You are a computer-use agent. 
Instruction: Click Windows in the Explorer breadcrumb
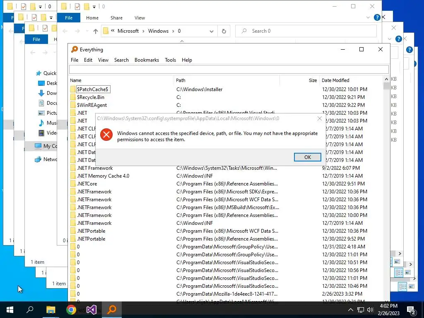[x=158, y=31]
